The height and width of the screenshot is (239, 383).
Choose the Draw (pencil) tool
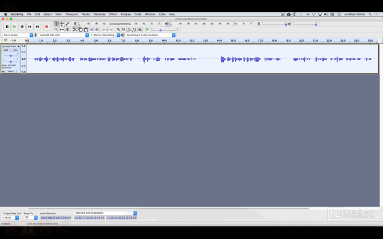tap(68, 24)
